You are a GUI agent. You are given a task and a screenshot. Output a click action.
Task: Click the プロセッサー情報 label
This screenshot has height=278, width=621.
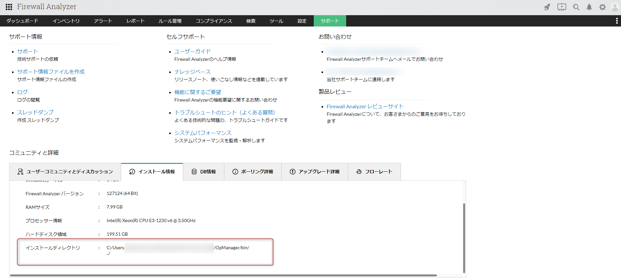pos(44,221)
